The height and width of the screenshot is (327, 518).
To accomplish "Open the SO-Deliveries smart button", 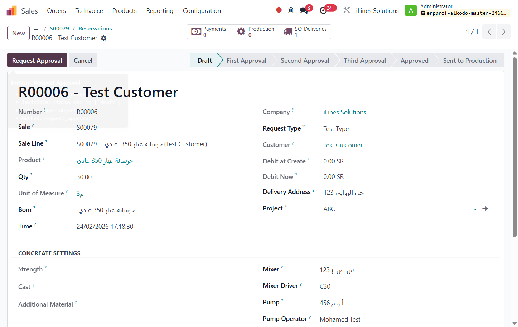I will point(305,32).
